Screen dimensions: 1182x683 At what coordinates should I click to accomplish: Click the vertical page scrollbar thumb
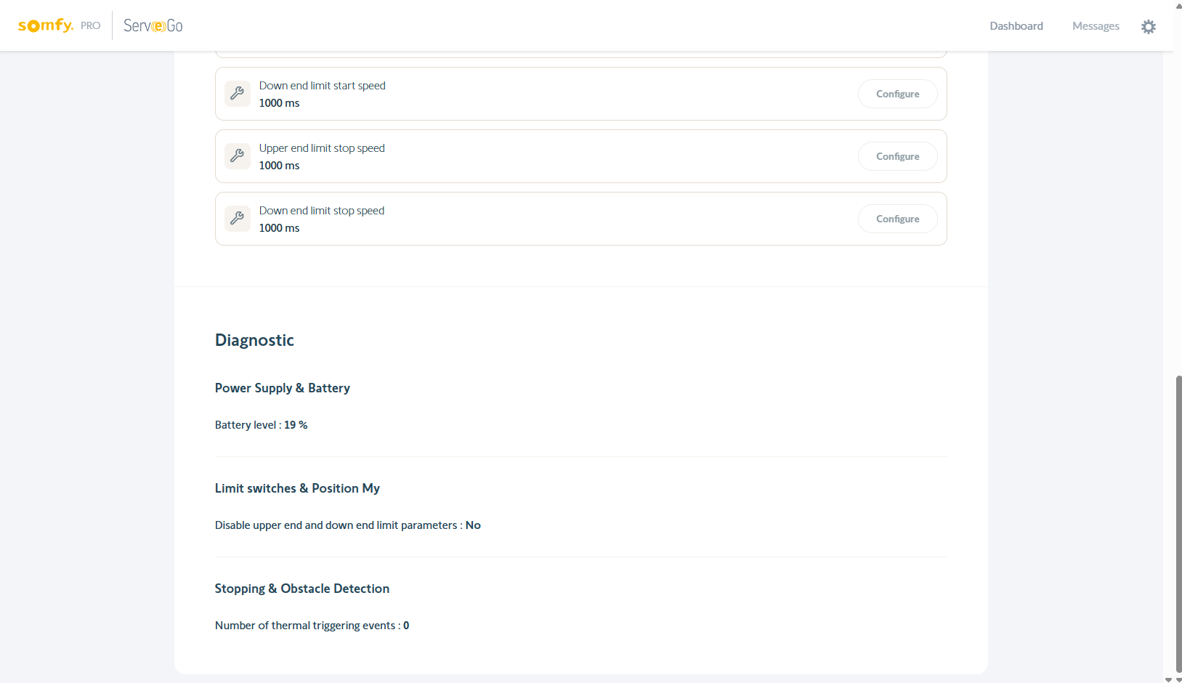(1178, 523)
